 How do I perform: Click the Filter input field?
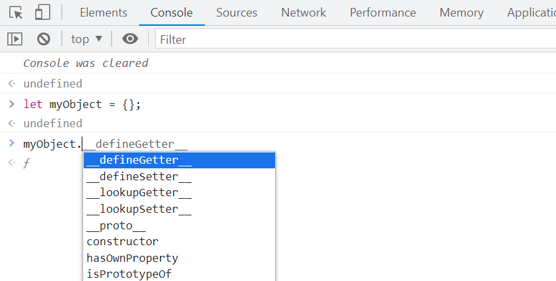click(x=352, y=40)
